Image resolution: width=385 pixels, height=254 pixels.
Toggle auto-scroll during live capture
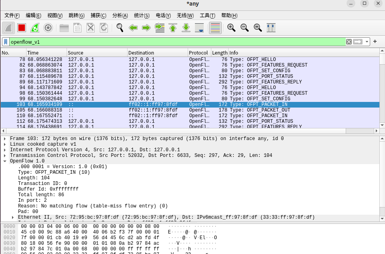tap(199, 28)
